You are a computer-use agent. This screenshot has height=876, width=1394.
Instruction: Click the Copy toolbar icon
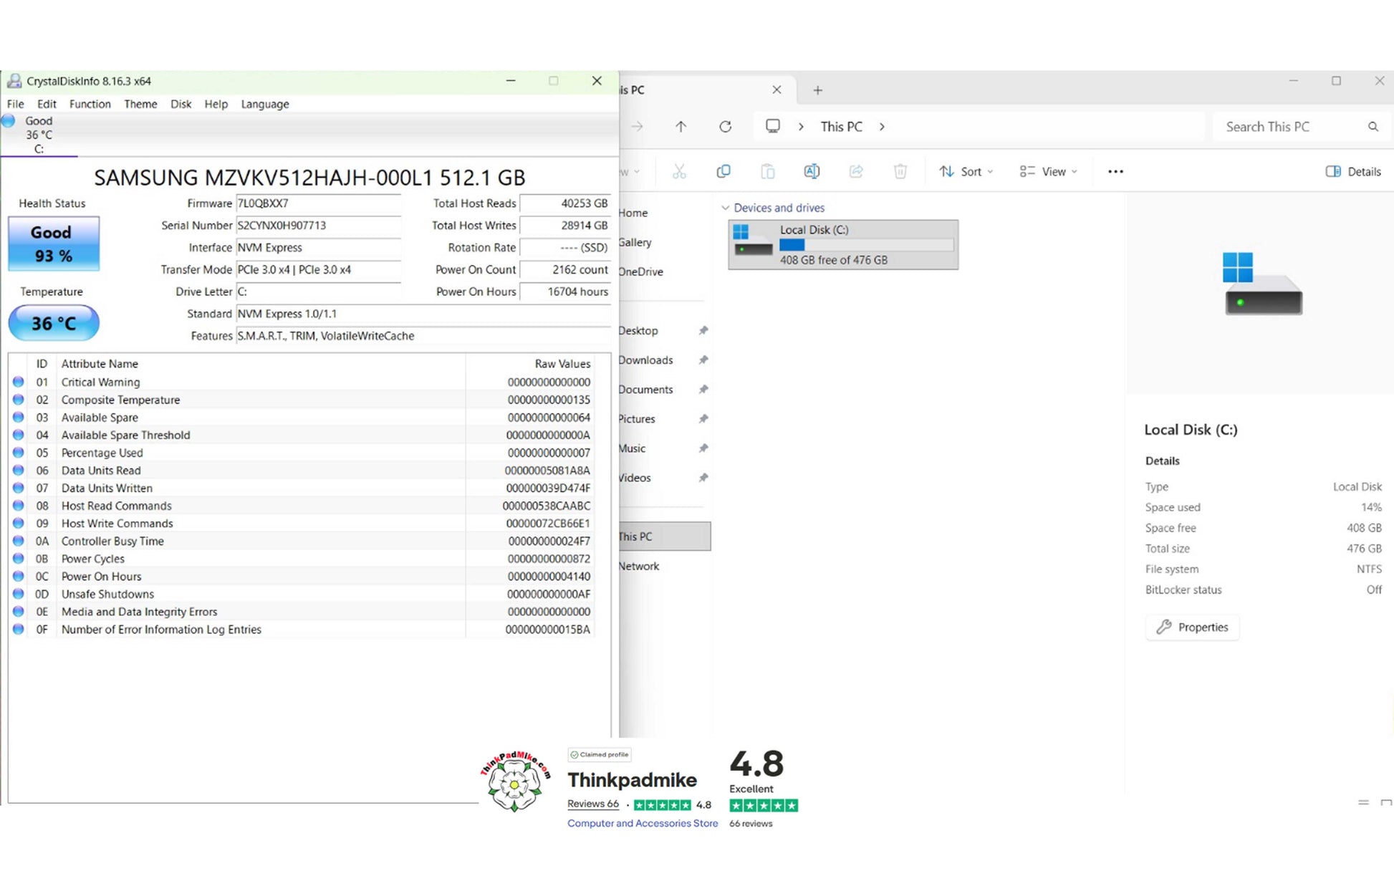click(x=724, y=171)
